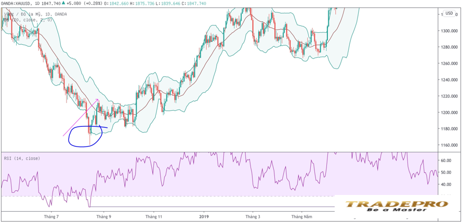The height and width of the screenshot is (222, 462).
Task: Click the RSI 40.00 axis label
Action: pos(446,184)
